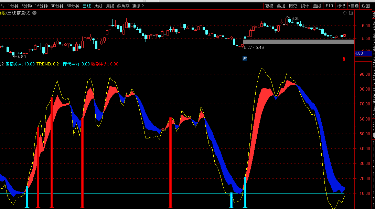Expand the 更多 periods menu
Screen dimensions: 375x209
pos(138,6)
